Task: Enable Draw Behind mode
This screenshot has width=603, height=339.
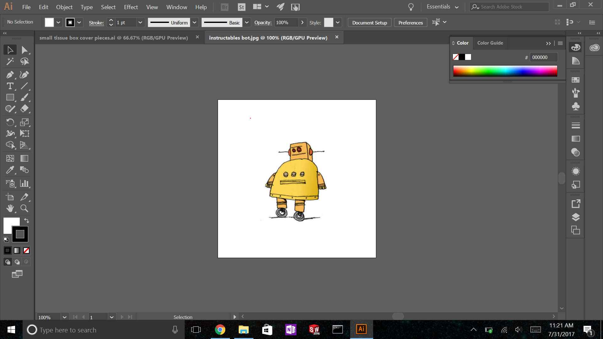Action: click(17, 262)
